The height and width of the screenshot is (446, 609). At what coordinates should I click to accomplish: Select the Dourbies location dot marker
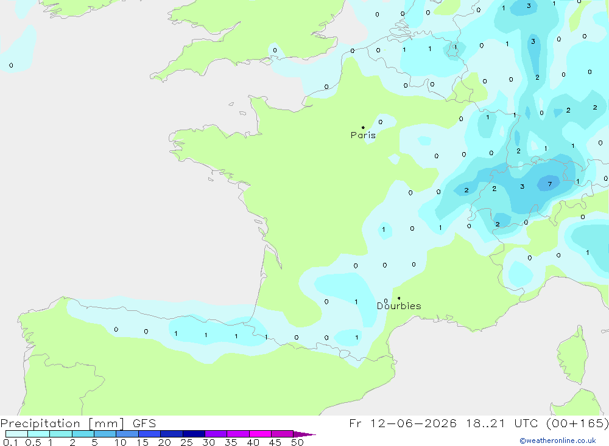pos(399,298)
